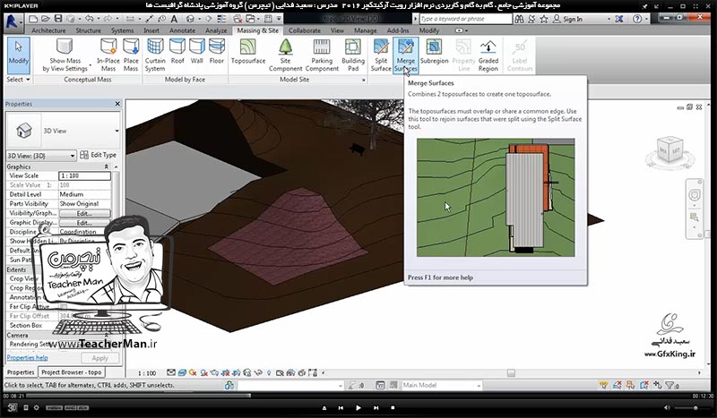Viewport: 717px width, 418px height.
Task: Click the view horizontal scrollbar thumb
Action: [511, 373]
